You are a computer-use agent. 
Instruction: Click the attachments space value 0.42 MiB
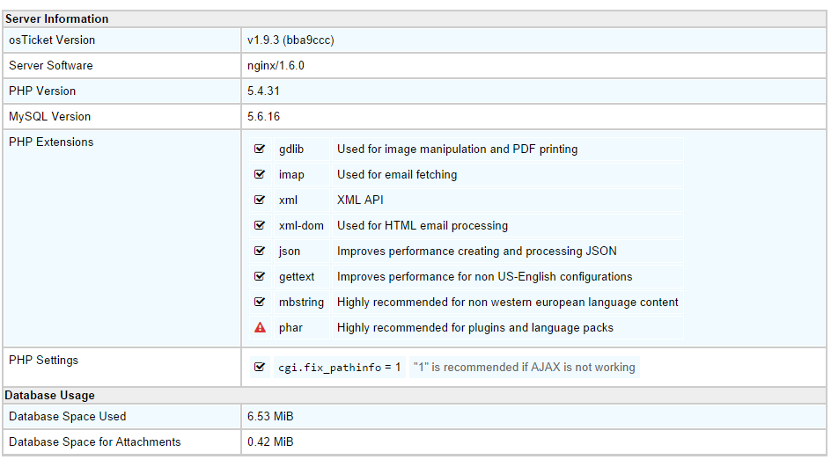pyautogui.click(x=270, y=442)
